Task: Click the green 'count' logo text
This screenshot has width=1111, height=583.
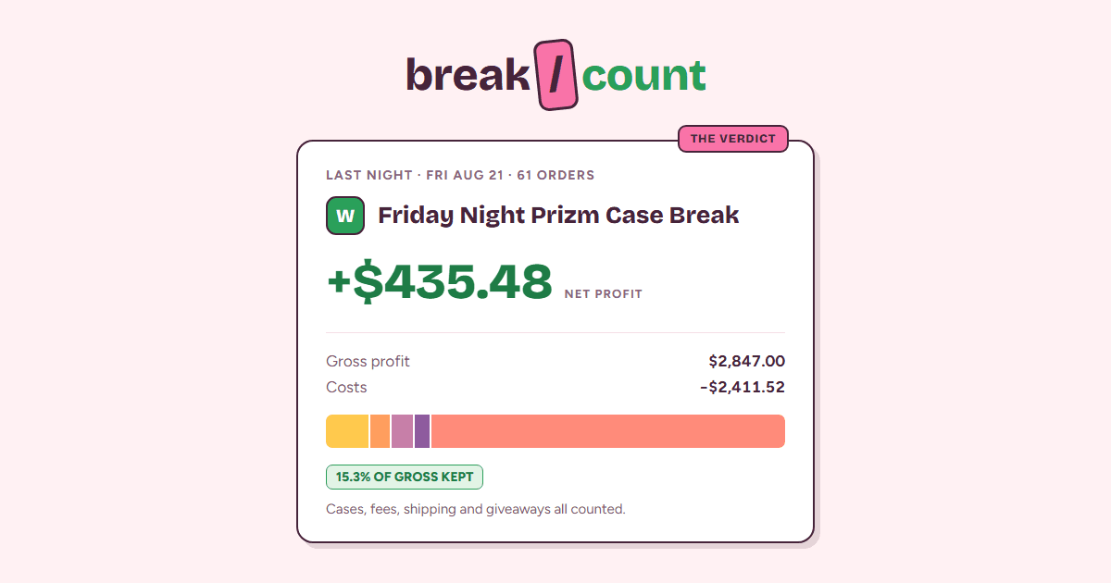Action: pyautogui.click(x=644, y=76)
